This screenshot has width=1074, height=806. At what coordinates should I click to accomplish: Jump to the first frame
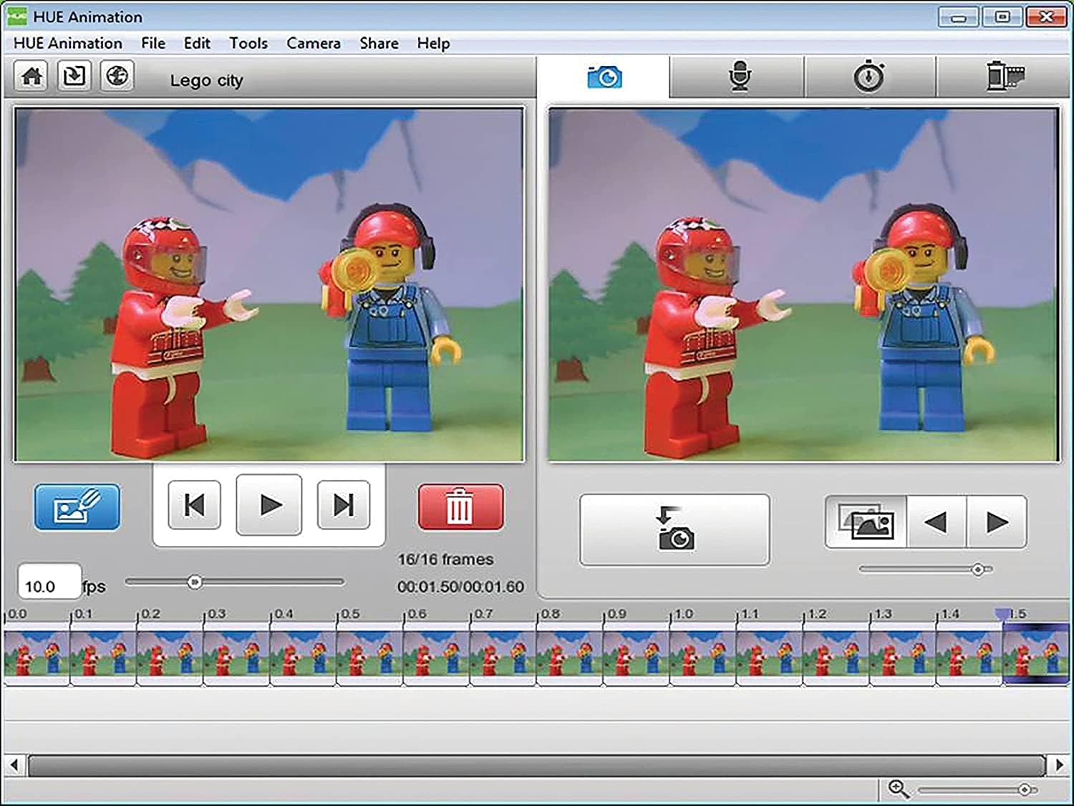pos(193,504)
